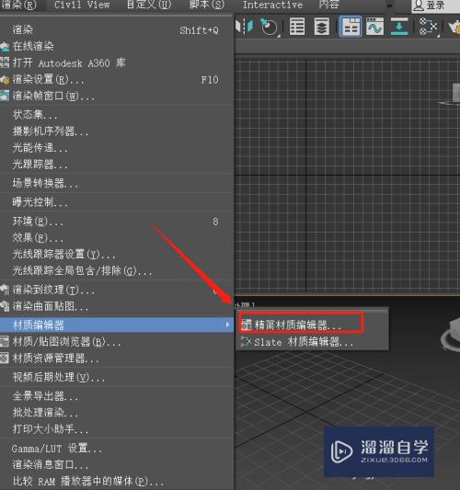460x490 pixels.
Task: Open the Civil View menu
Action: 82,5
